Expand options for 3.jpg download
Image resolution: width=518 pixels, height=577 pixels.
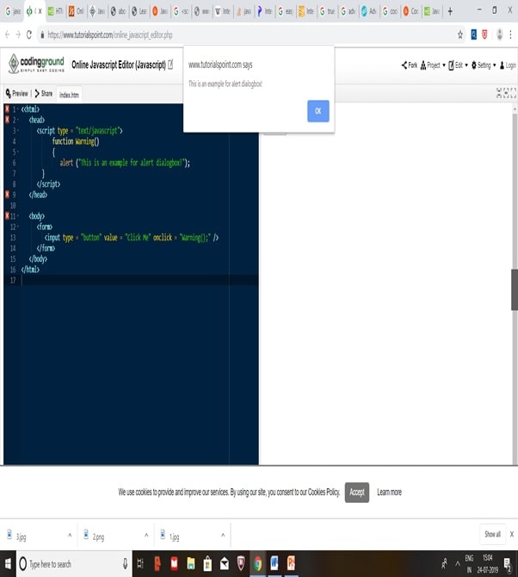(x=70, y=535)
